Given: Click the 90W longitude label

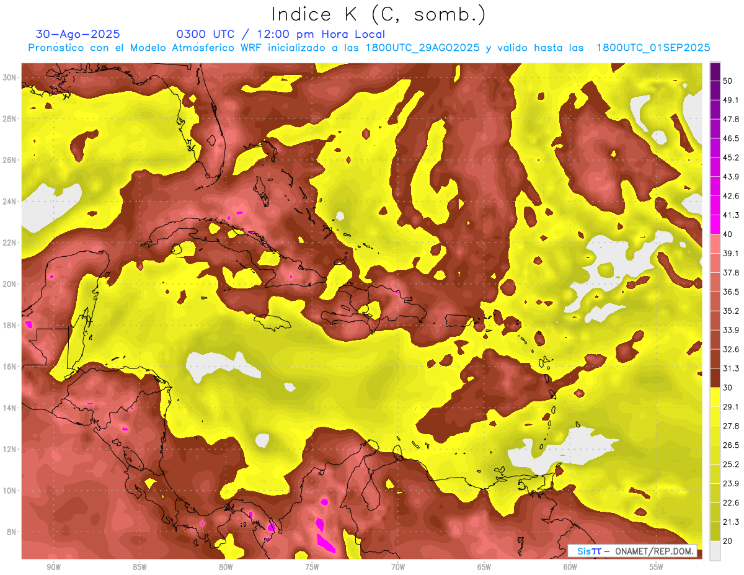Looking at the screenshot, I should pyautogui.click(x=53, y=567).
